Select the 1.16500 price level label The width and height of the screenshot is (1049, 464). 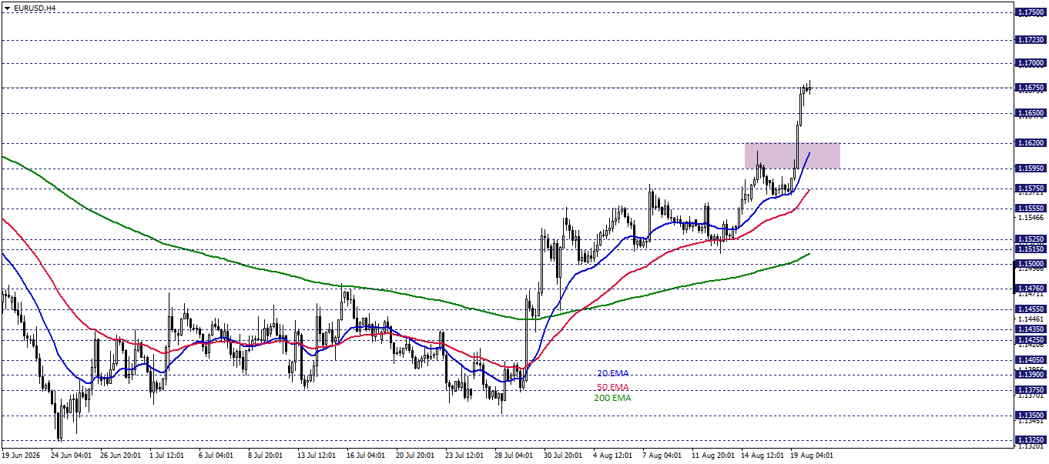coord(1031,113)
